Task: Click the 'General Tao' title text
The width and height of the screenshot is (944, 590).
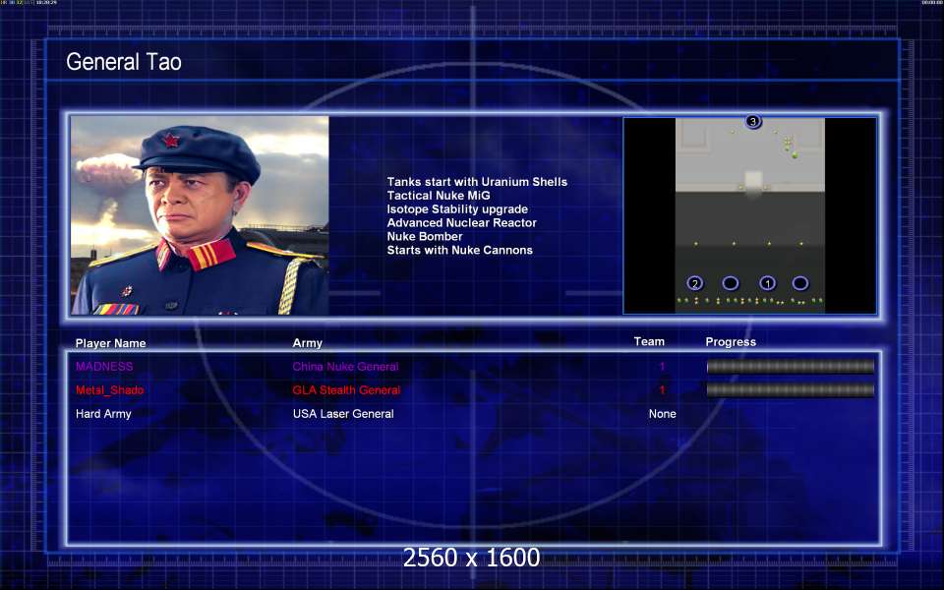Action: click(124, 61)
